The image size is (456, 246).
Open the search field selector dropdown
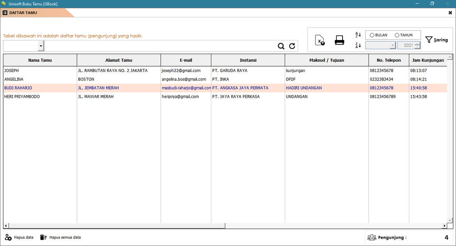coord(41,46)
